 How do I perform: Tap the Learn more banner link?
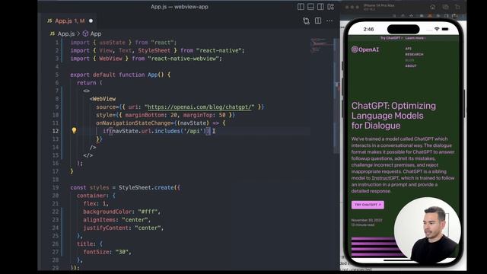[415, 38]
